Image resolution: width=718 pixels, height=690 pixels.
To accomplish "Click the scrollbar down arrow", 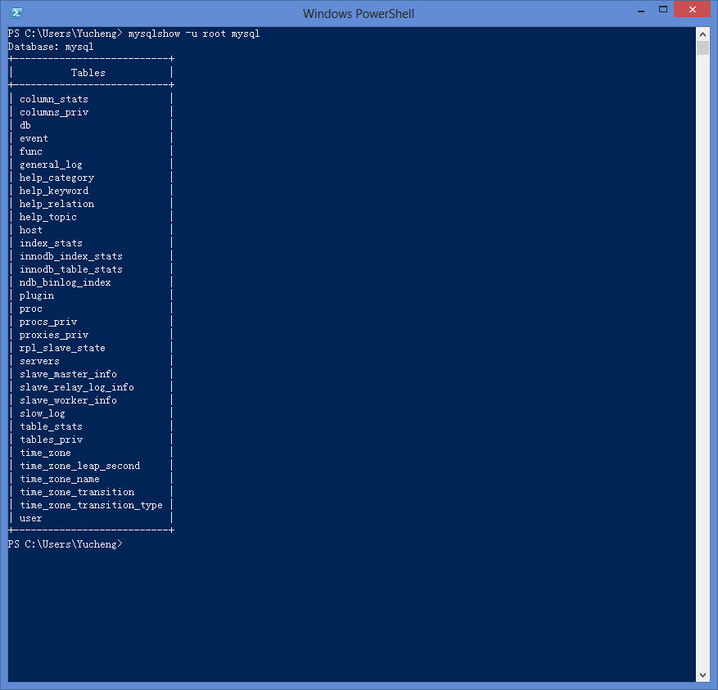I will (x=703, y=675).
